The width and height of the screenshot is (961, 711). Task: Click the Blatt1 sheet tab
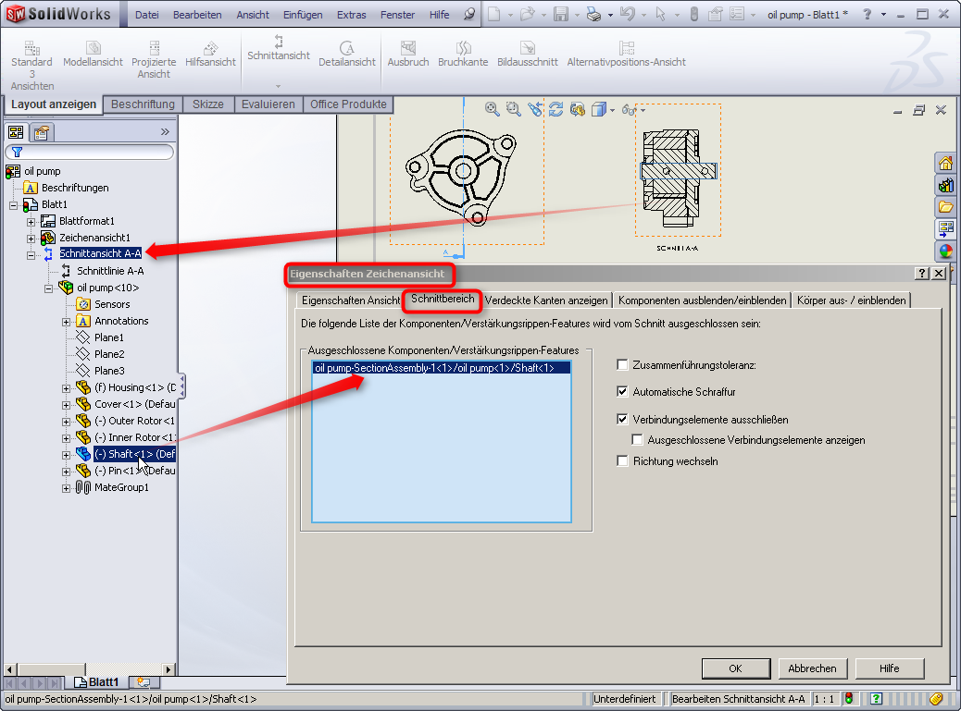(97, 682)
